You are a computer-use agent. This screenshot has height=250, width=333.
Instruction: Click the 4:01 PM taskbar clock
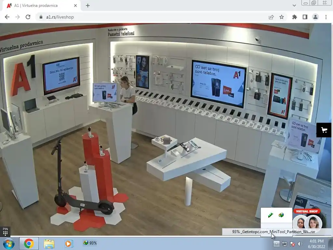(x=316, y=243)
